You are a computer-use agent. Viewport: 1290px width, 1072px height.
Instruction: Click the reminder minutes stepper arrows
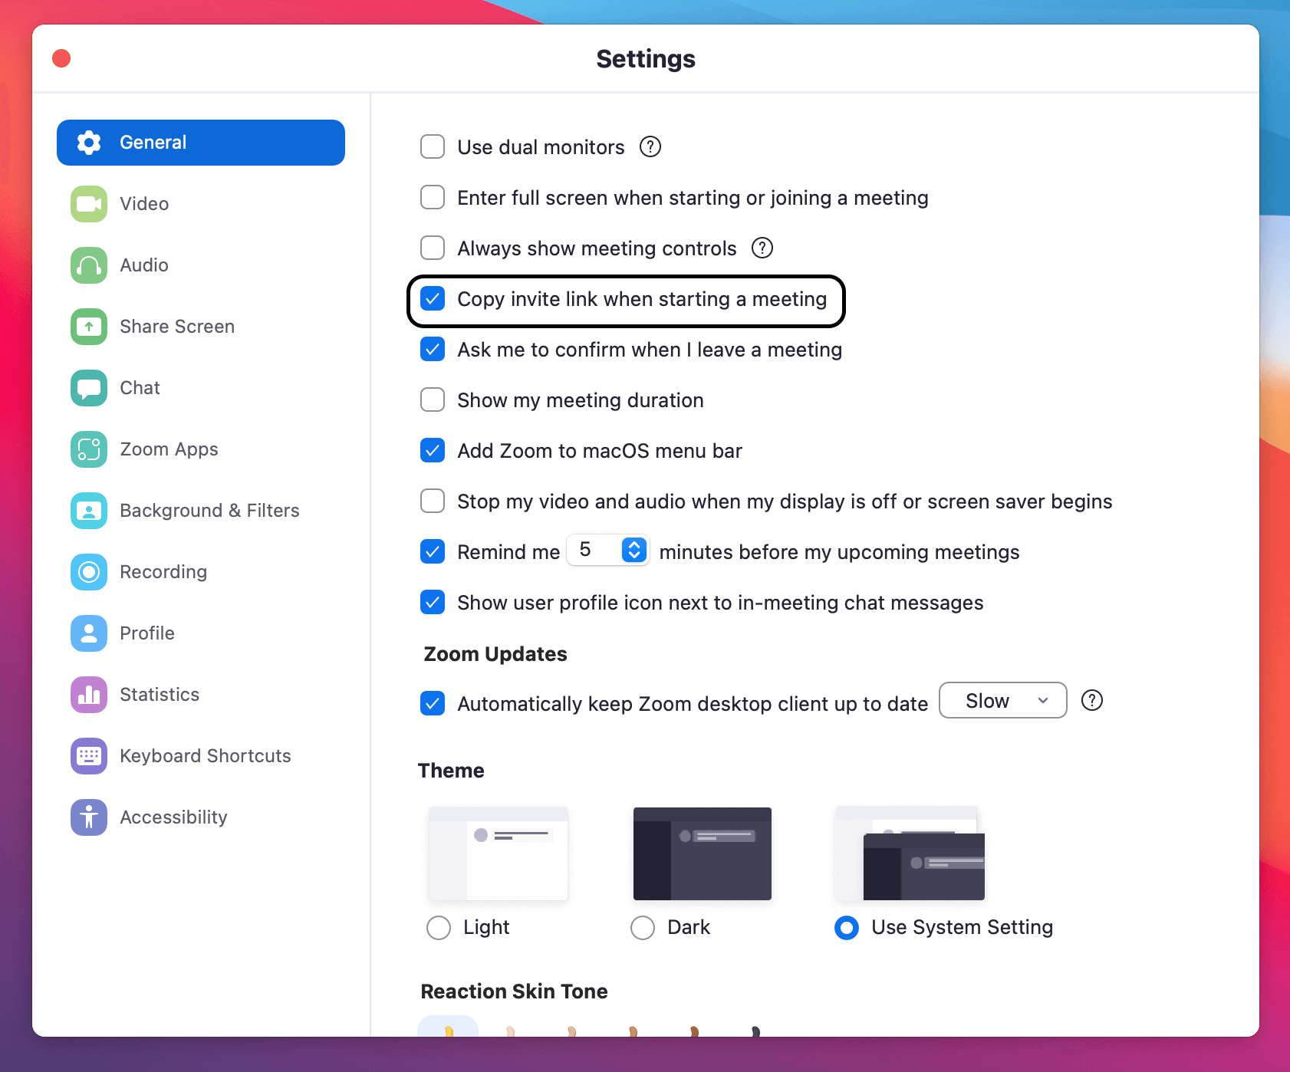pyautogui.click(x=634, y=550)
